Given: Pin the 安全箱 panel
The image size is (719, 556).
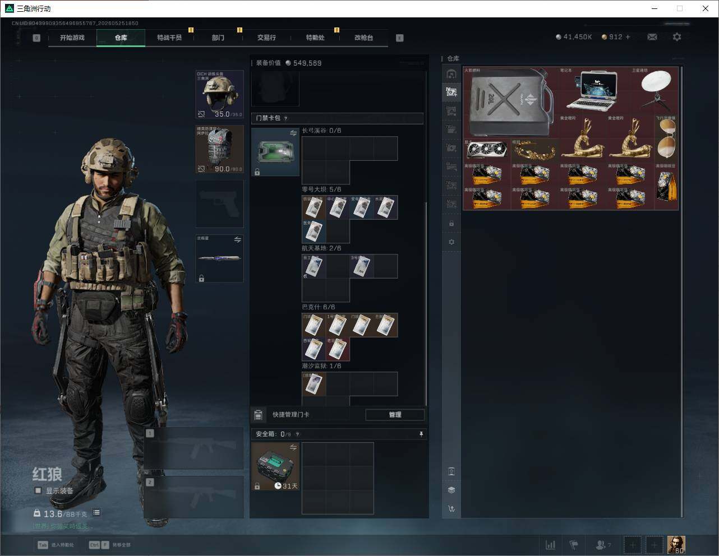Looking at the screenshot, I should [x=421, y=434].
